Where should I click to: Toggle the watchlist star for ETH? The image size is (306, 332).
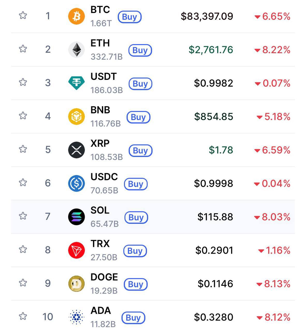(x=23, y=49)
